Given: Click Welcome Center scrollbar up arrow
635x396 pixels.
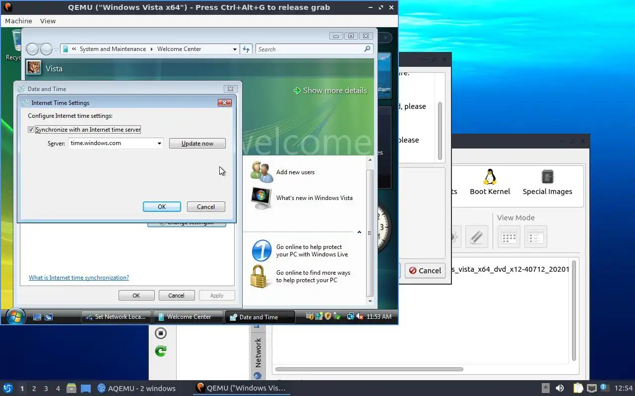Looking at the screenshot, I should (x=370, y=160).
